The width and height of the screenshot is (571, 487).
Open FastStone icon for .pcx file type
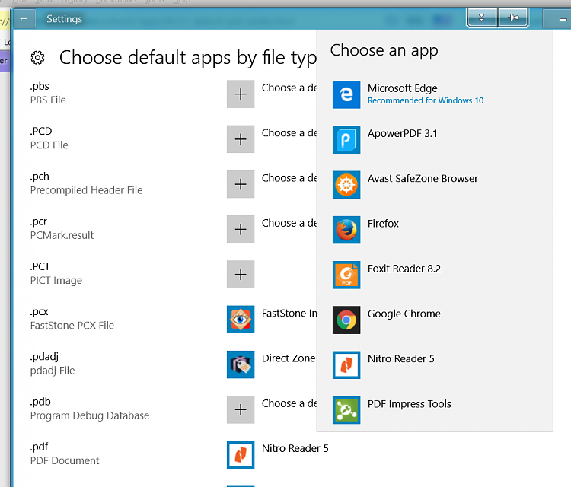241,319
